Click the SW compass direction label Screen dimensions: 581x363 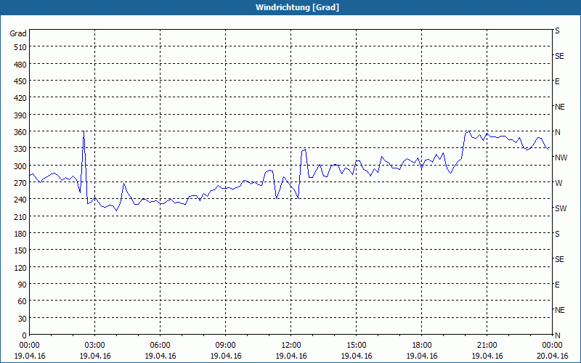coord(561,208)
